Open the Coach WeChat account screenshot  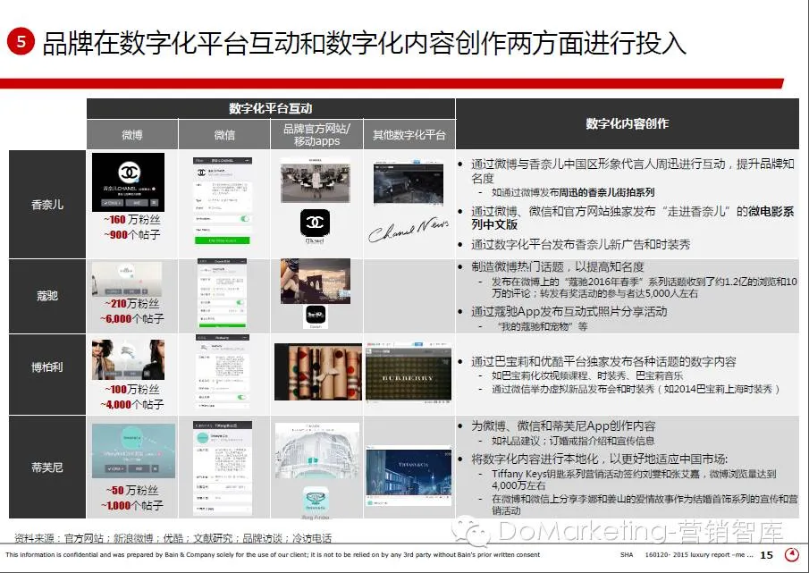[223, 293]
